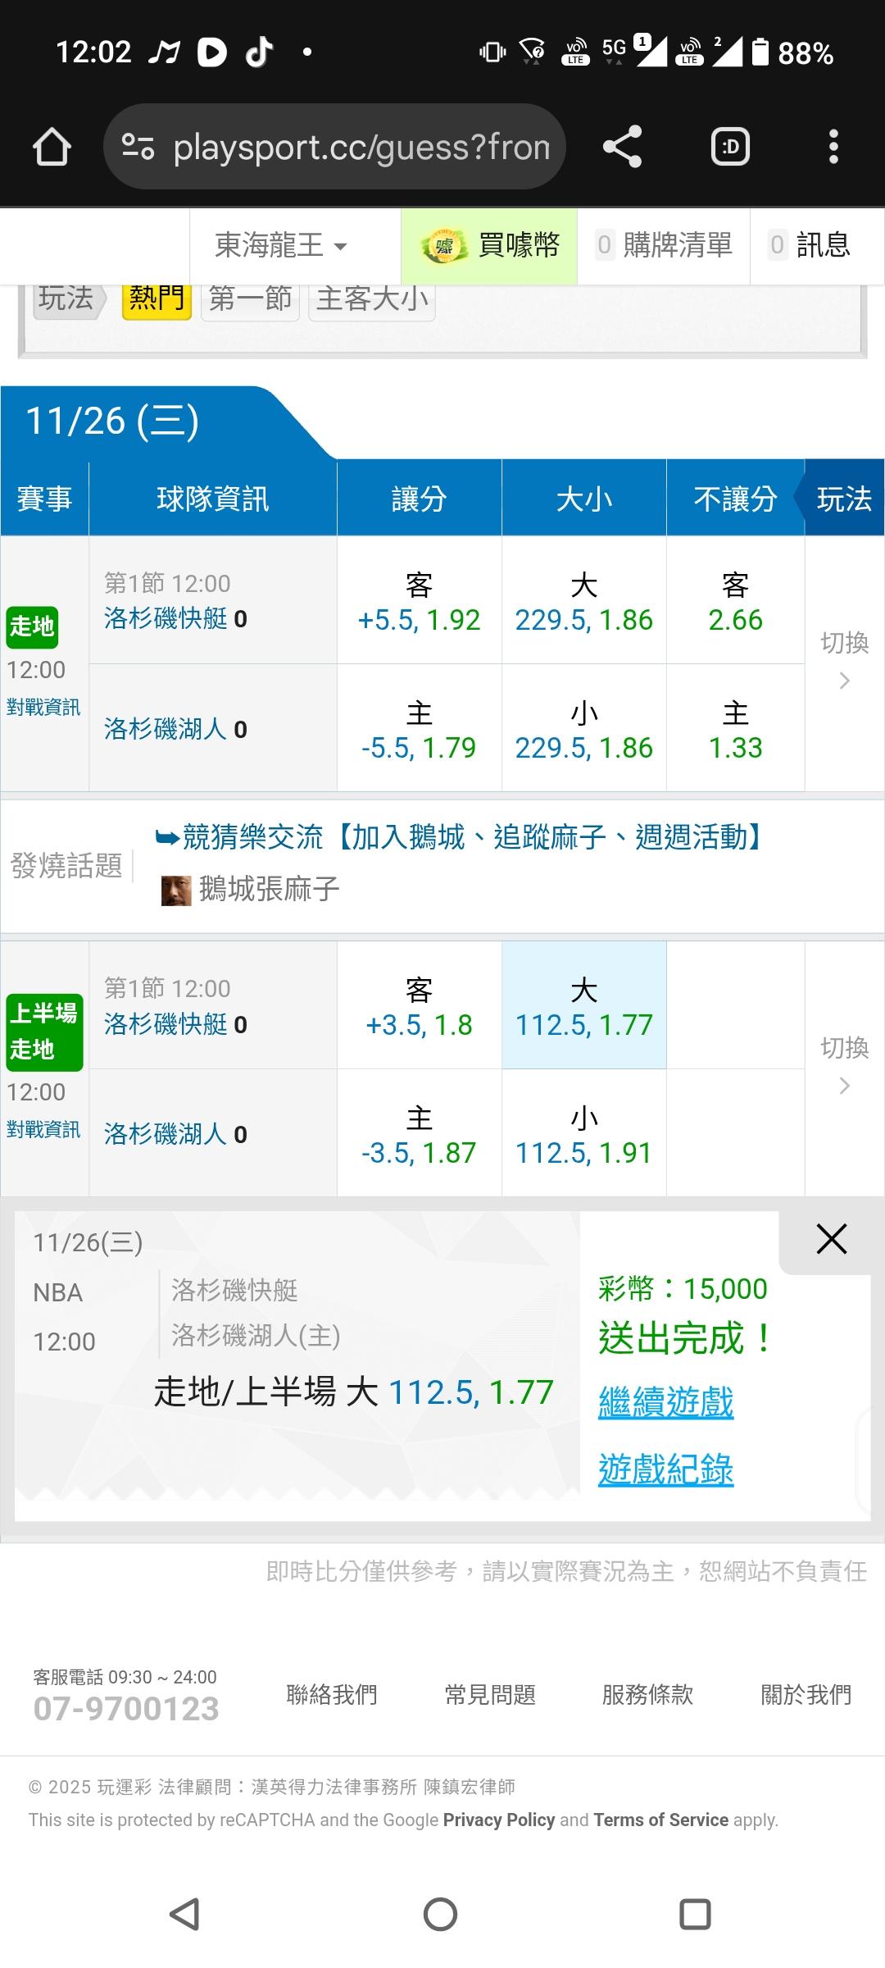Image resolution: width=885 pixels, height=1968 pixels.
Task: Open the three-dot browser menu
Action: 833,148
